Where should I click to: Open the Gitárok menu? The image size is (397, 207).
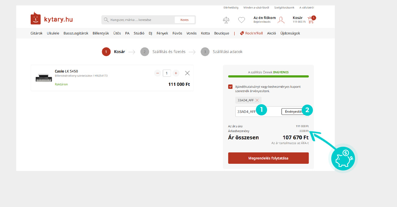pyautogui.click(x=36, y=33)
